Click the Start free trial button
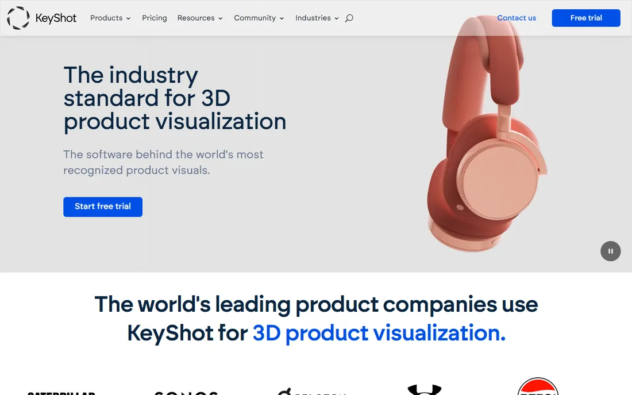632x395 pixels. (103, 207)
